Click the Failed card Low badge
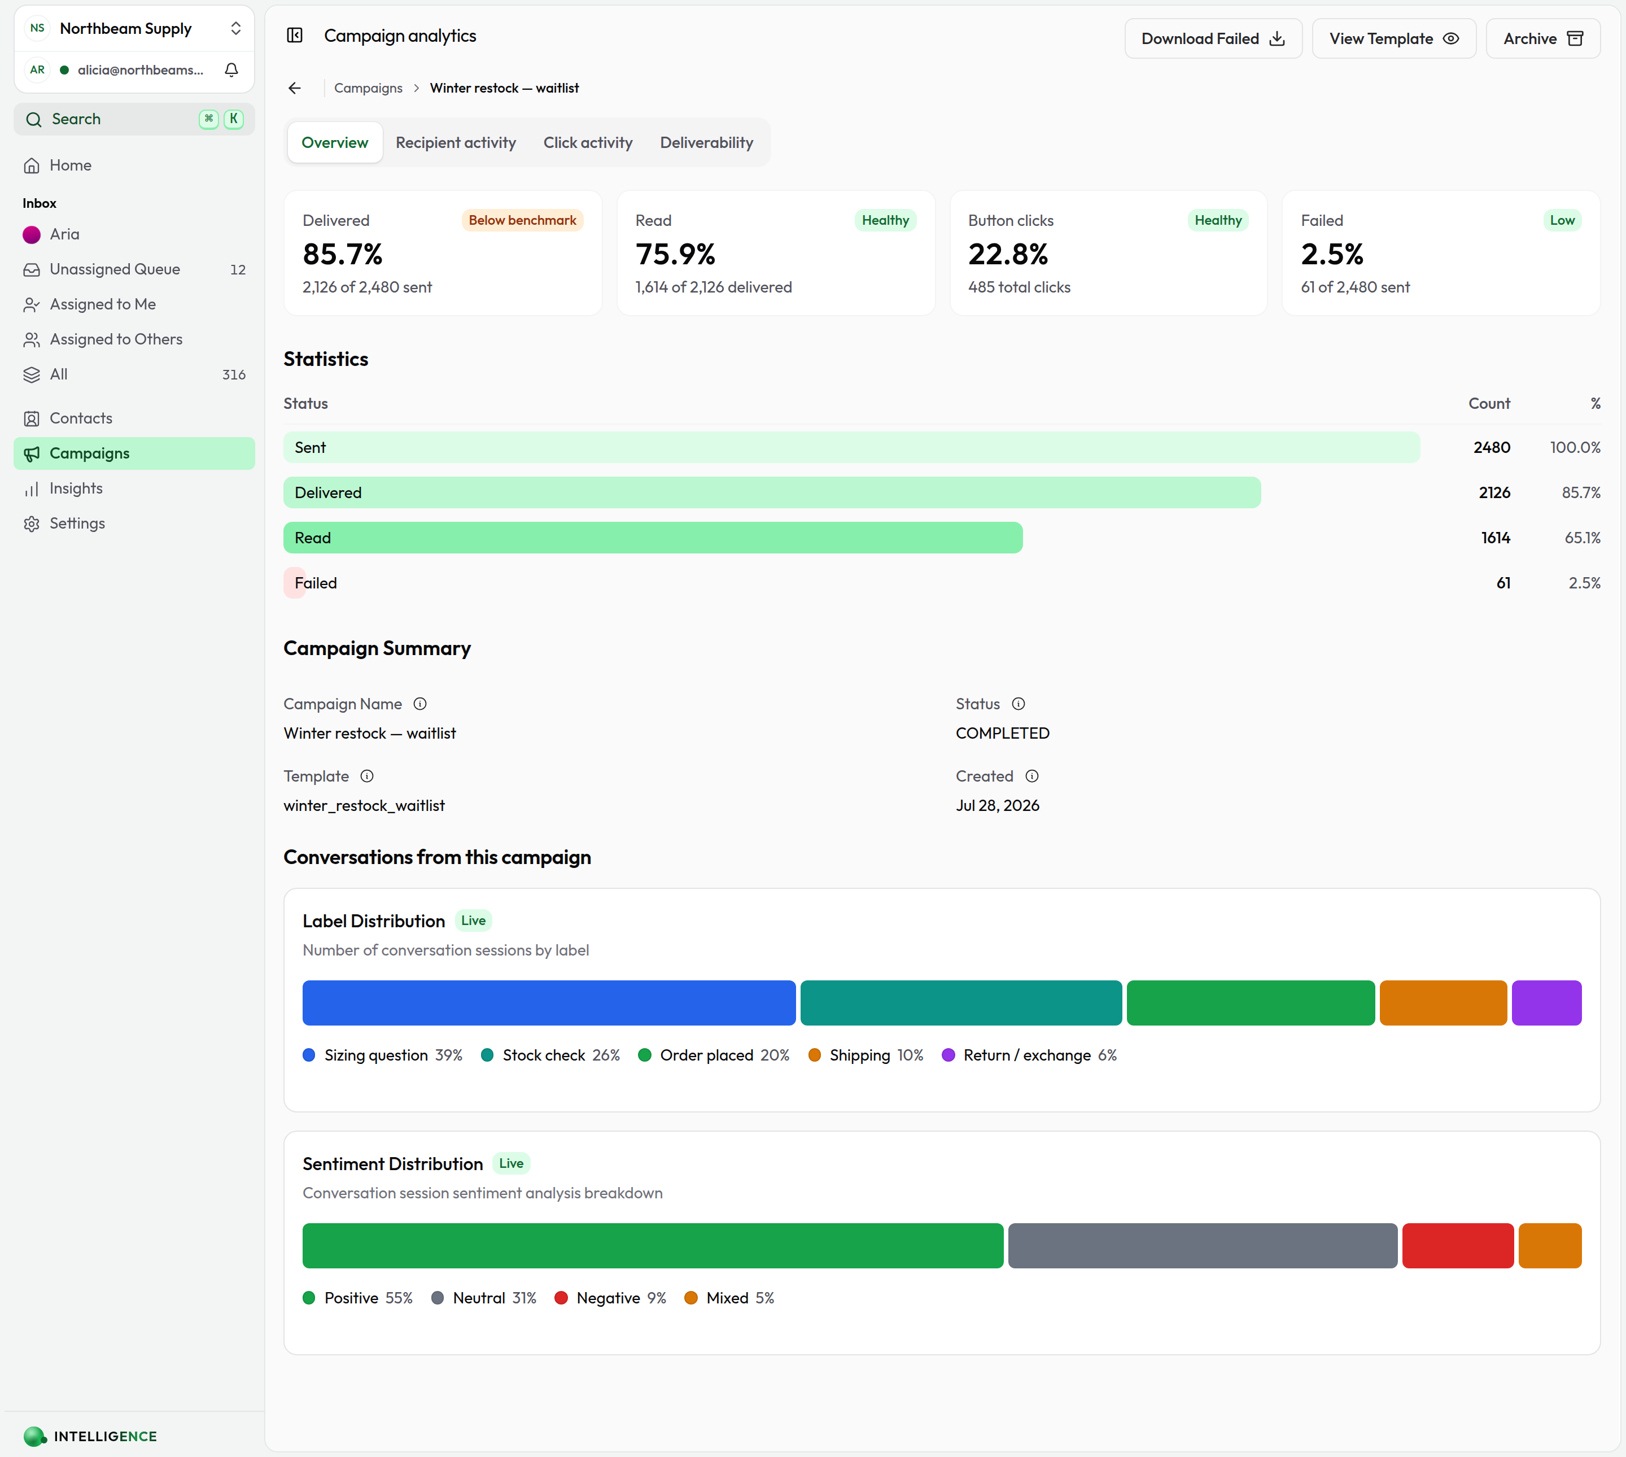1626x1457 pixels. pos(1562,220)
